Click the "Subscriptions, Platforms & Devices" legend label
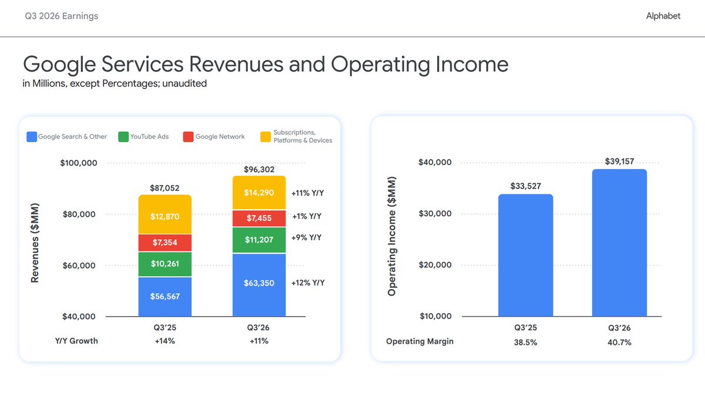Viewport: 705px width, 393px height. coord(303,136)
